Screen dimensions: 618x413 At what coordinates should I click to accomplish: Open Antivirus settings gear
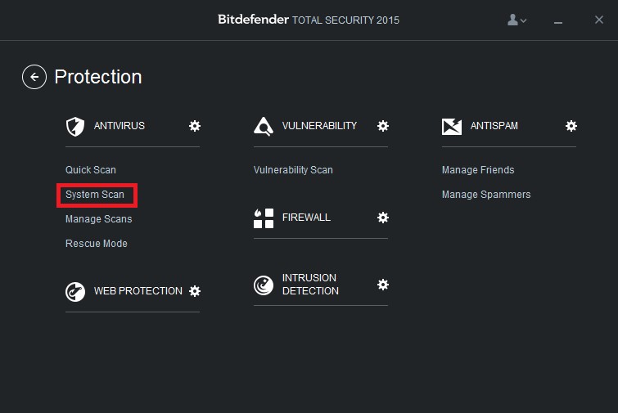(195, 126)
